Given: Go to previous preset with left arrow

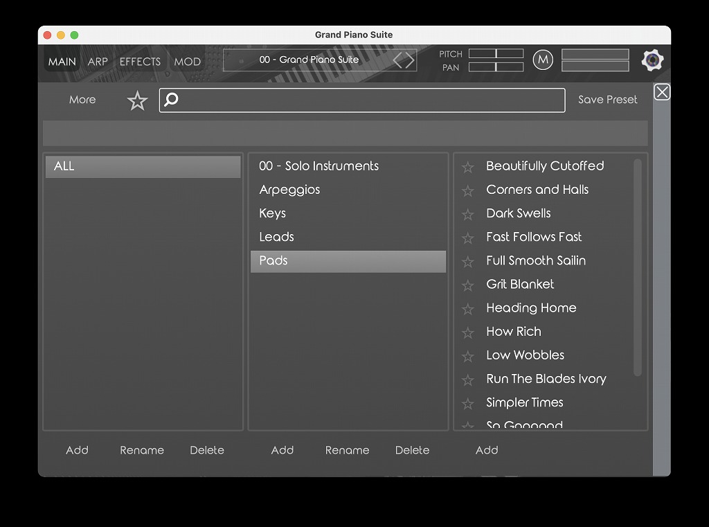Looking at the screenshot, I should (x=398, y=60).
